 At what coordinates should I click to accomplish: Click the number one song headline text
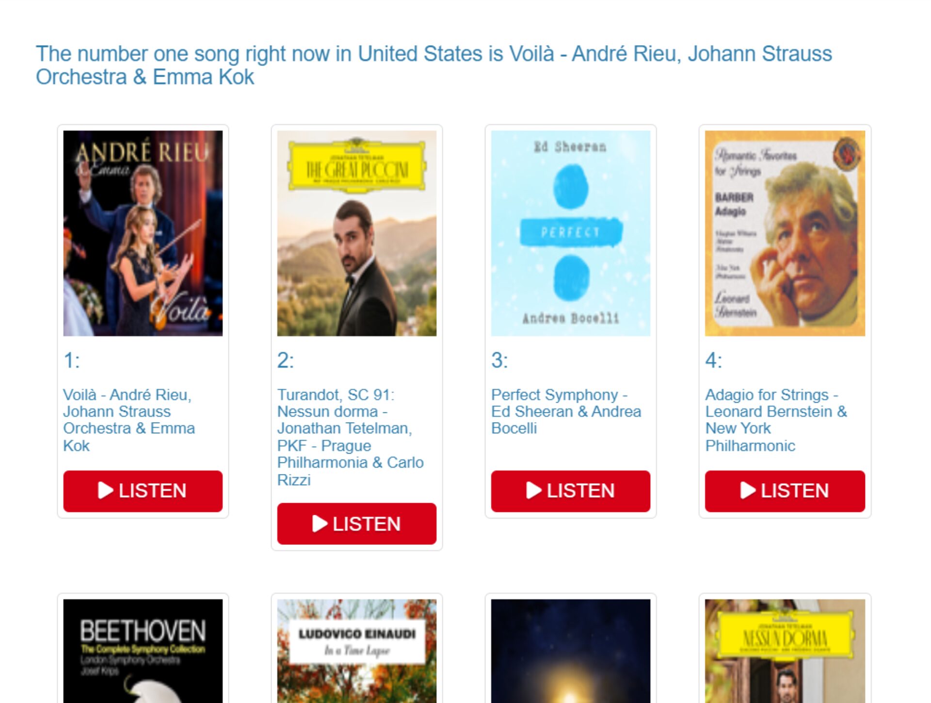tap(433, 65)
